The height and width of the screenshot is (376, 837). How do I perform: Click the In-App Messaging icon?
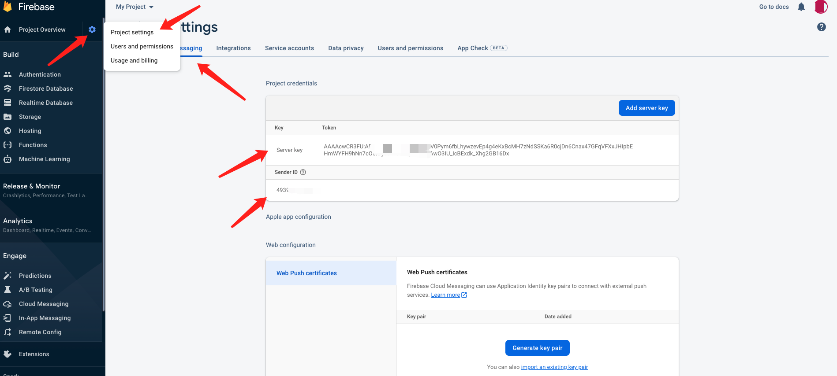[7, 318]
